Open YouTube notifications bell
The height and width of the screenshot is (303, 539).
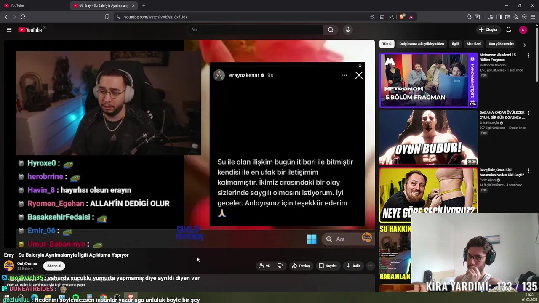point(508,30)
